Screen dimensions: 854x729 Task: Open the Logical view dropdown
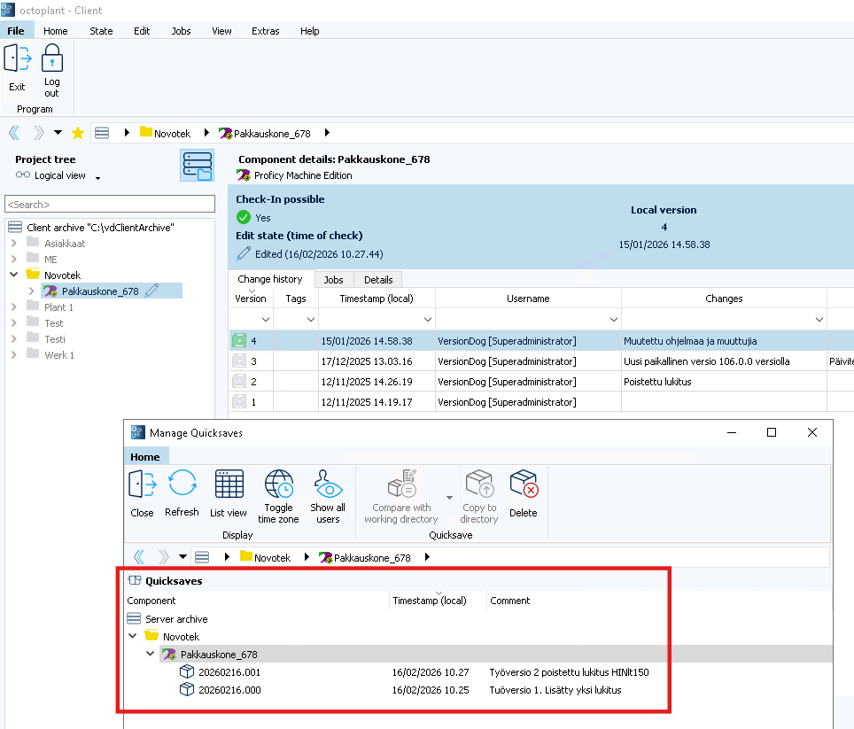pos(97,178)
